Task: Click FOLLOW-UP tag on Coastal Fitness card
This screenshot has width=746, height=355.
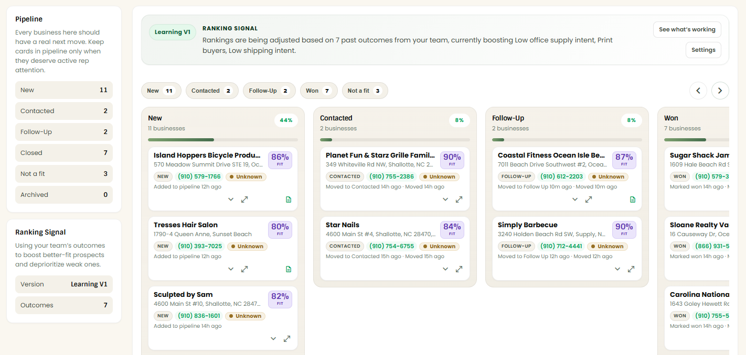Action: 517,176
